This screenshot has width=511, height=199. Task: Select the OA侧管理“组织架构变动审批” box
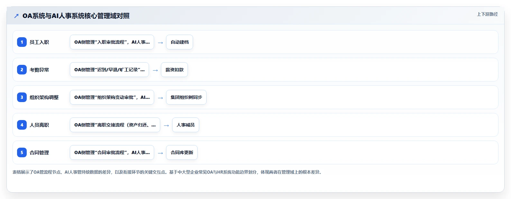[x=112, y=97]
